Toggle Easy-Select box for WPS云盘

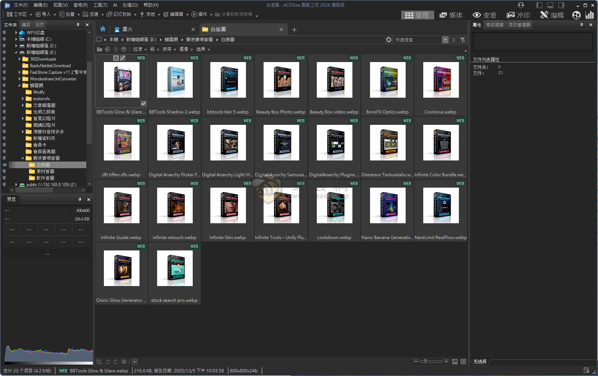pyautogui.click(x=4, y=33)
